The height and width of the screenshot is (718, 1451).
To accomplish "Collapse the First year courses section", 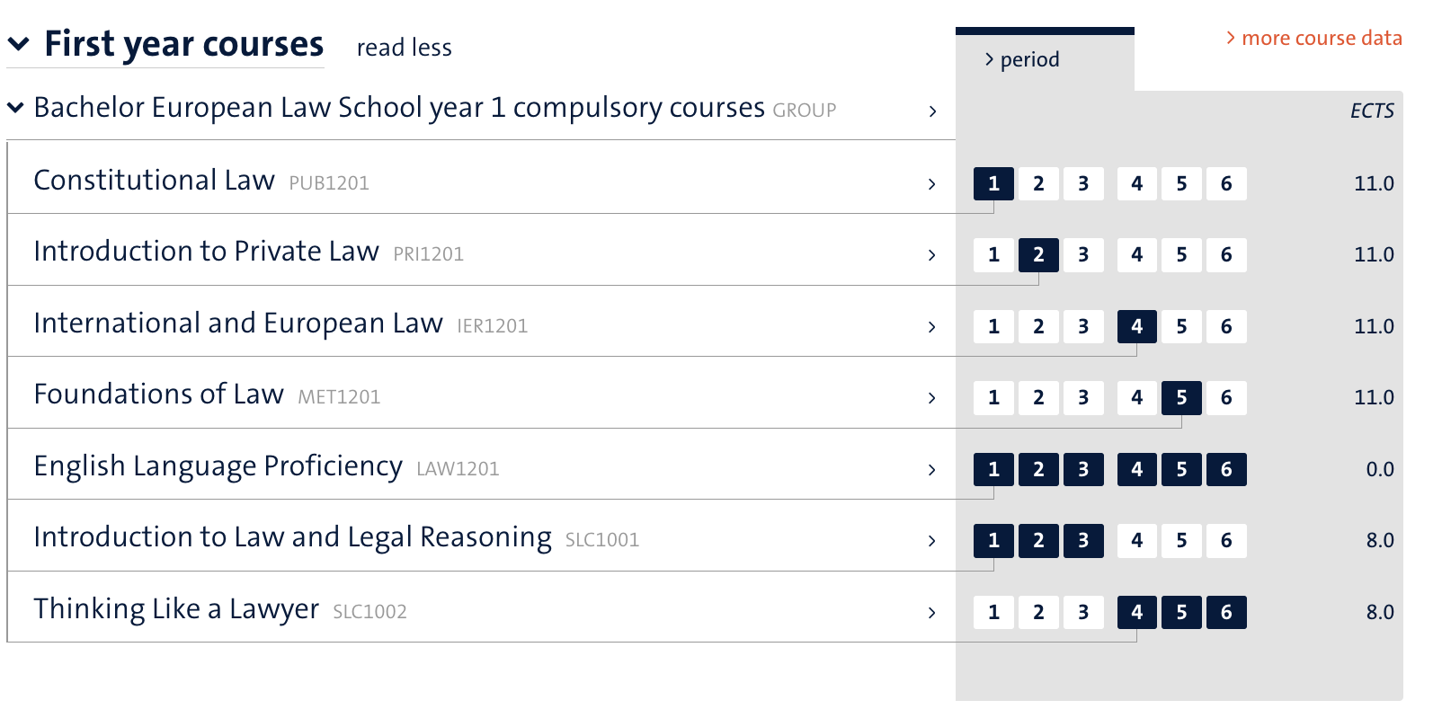I will tap(19, 44).
